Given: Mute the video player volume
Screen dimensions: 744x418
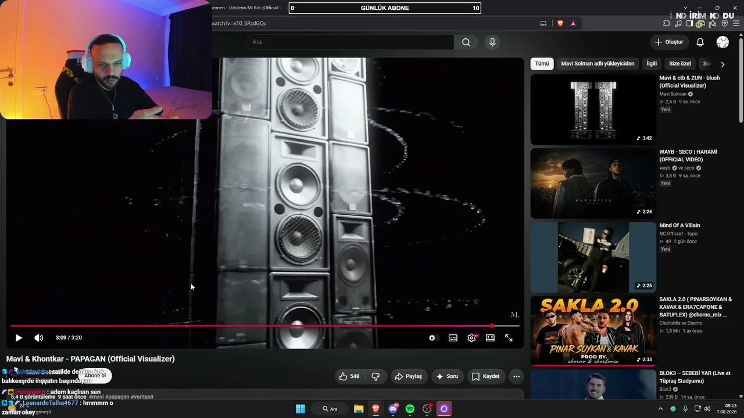Looking at the screenshot, I should point(38,338).
